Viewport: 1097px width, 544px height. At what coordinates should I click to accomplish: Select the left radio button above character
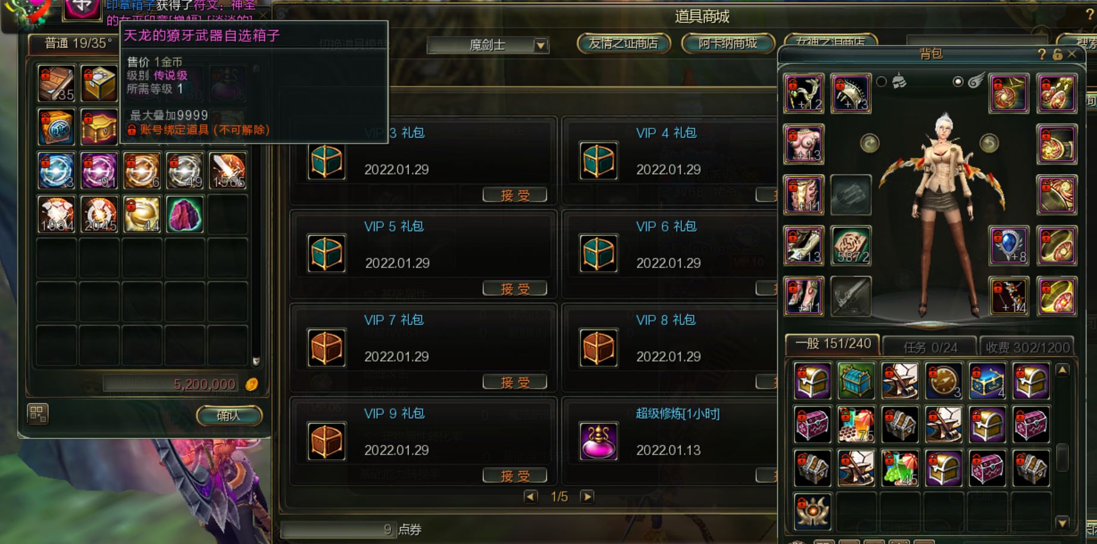tap(882, 81)
